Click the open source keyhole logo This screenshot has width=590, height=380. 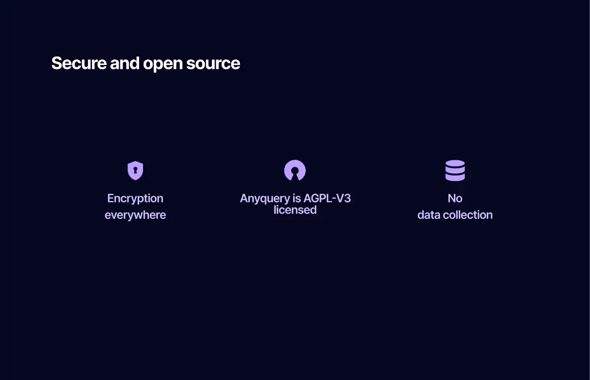(x=295, y=170)
